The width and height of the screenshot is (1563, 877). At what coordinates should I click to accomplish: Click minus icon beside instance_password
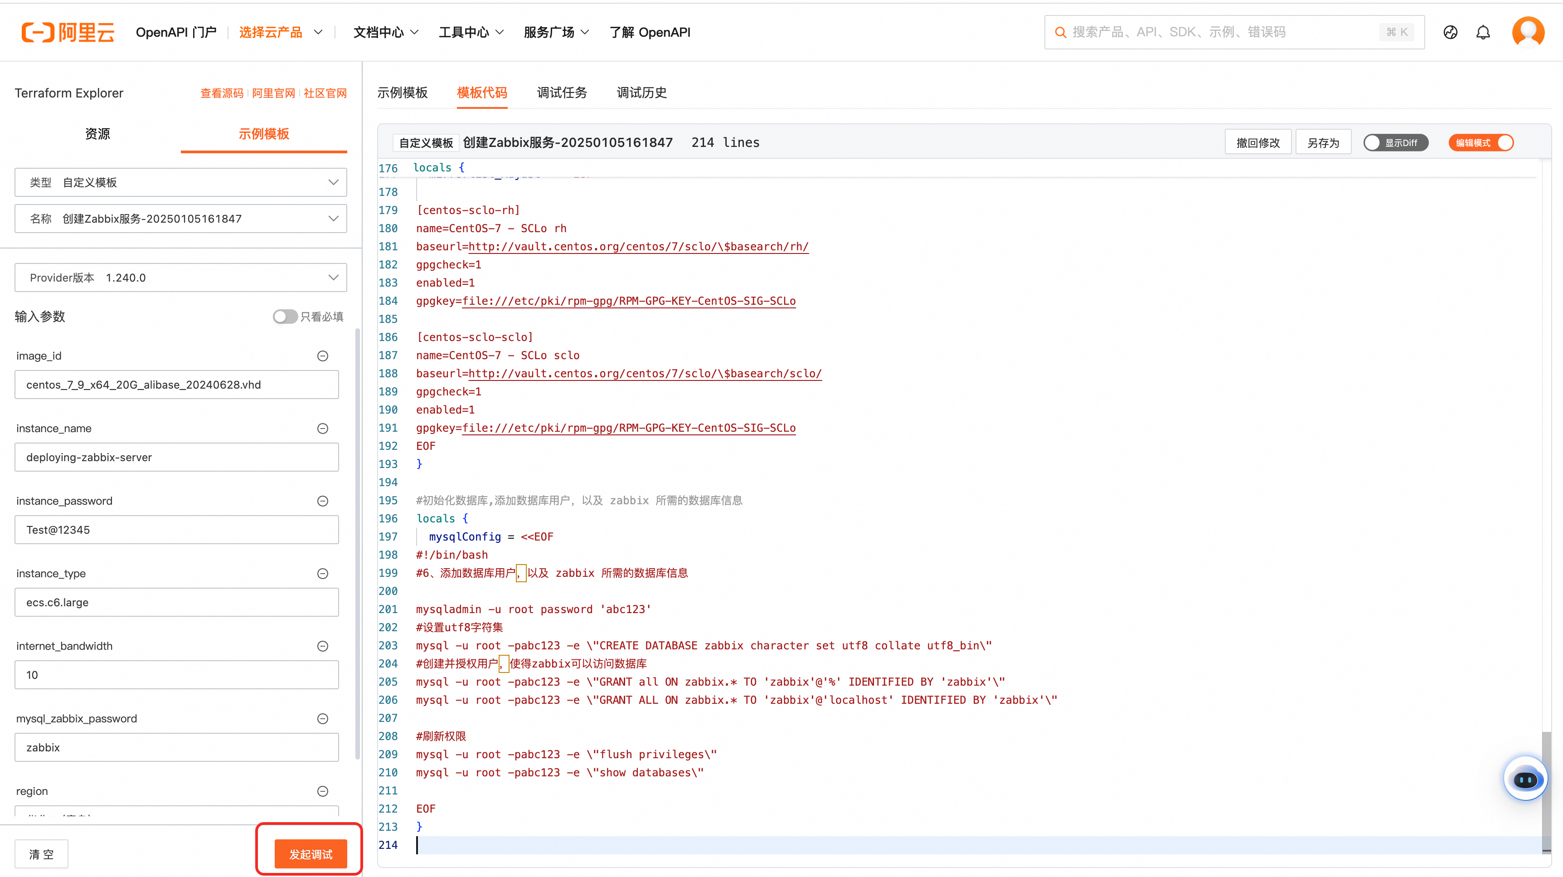point(323,502)
